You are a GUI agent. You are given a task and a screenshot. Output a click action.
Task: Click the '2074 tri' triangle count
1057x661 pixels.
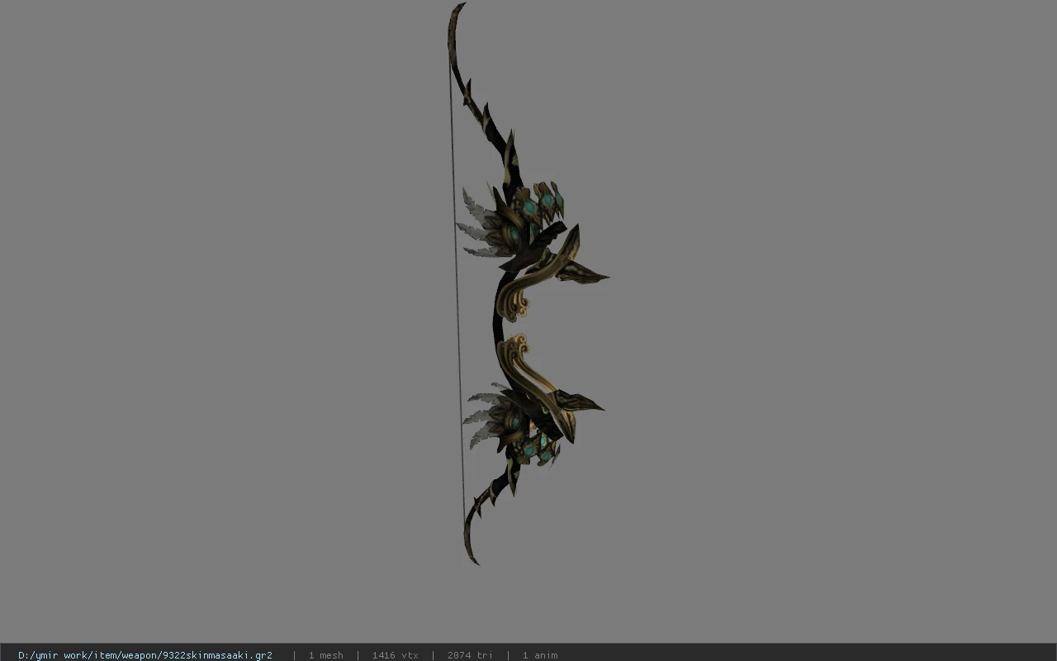coord(470,655)
